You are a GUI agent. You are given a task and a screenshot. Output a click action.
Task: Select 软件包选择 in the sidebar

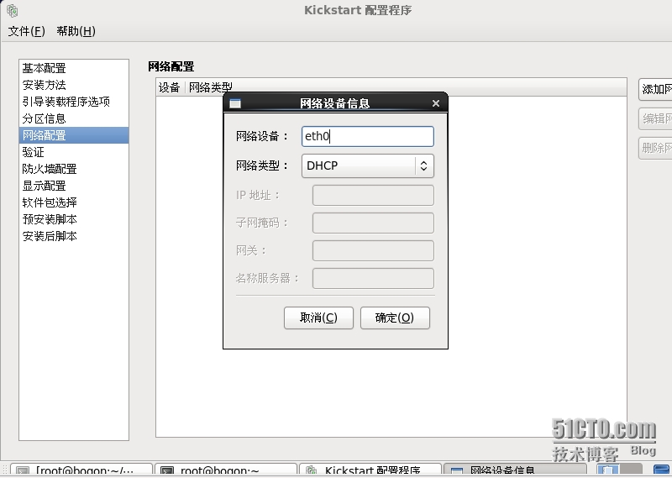pyautogui.click(x=74, y=202)
